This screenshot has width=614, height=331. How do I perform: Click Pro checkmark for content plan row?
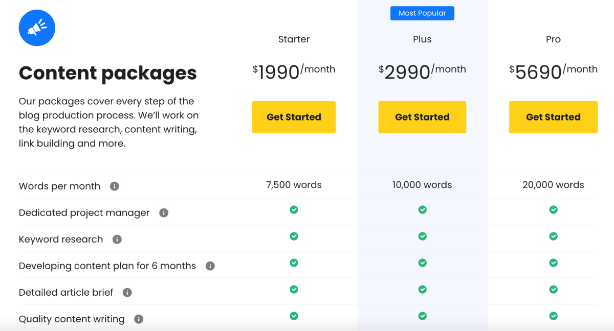[x=553, y=263]
